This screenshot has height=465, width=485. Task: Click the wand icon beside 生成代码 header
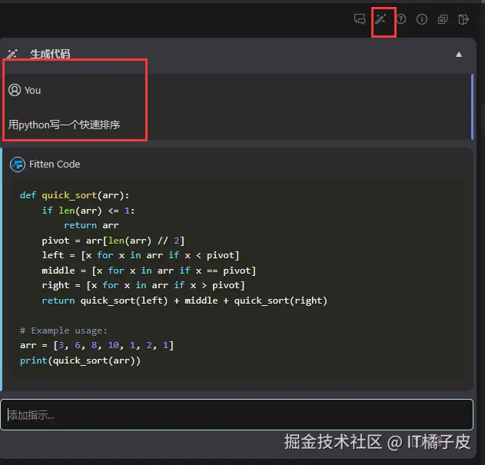(12, 54)
